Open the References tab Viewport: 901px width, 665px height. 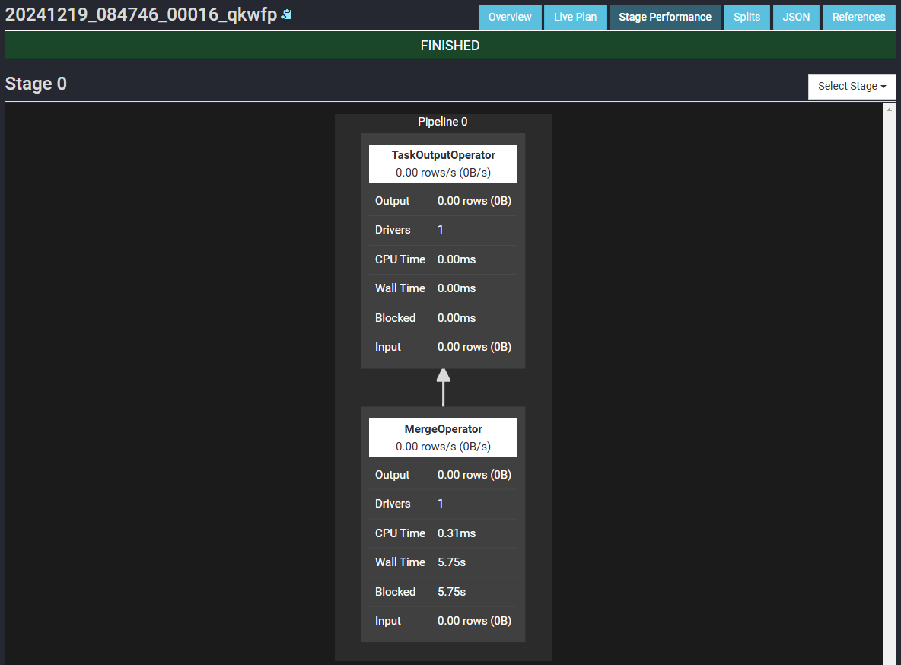click(858, 17)
